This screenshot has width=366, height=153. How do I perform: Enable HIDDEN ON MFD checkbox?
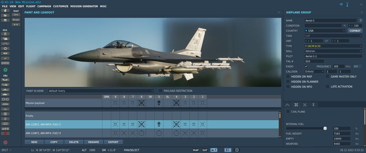288,86
